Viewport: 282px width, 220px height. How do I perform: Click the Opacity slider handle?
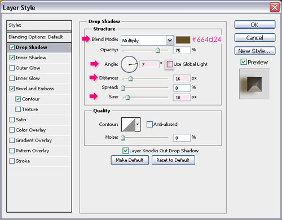point(158,50)
